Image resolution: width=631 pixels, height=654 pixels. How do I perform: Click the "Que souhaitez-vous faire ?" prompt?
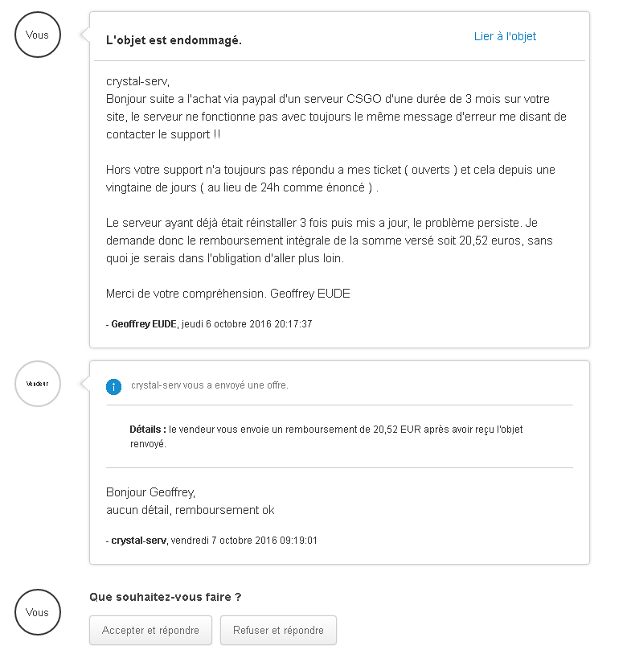click(166, 597)
